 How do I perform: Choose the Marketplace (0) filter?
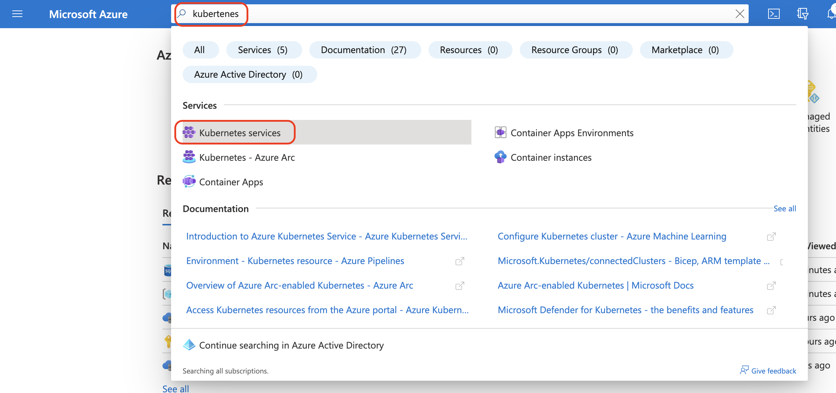click(685, 50)
